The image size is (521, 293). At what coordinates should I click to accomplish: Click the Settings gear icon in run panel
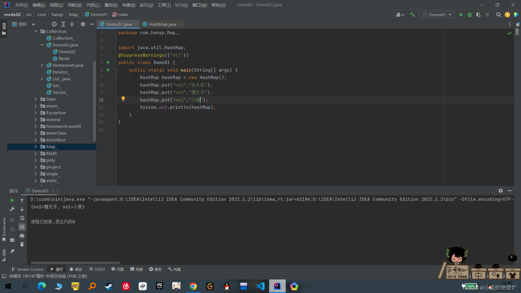click(x=501, y=190)
